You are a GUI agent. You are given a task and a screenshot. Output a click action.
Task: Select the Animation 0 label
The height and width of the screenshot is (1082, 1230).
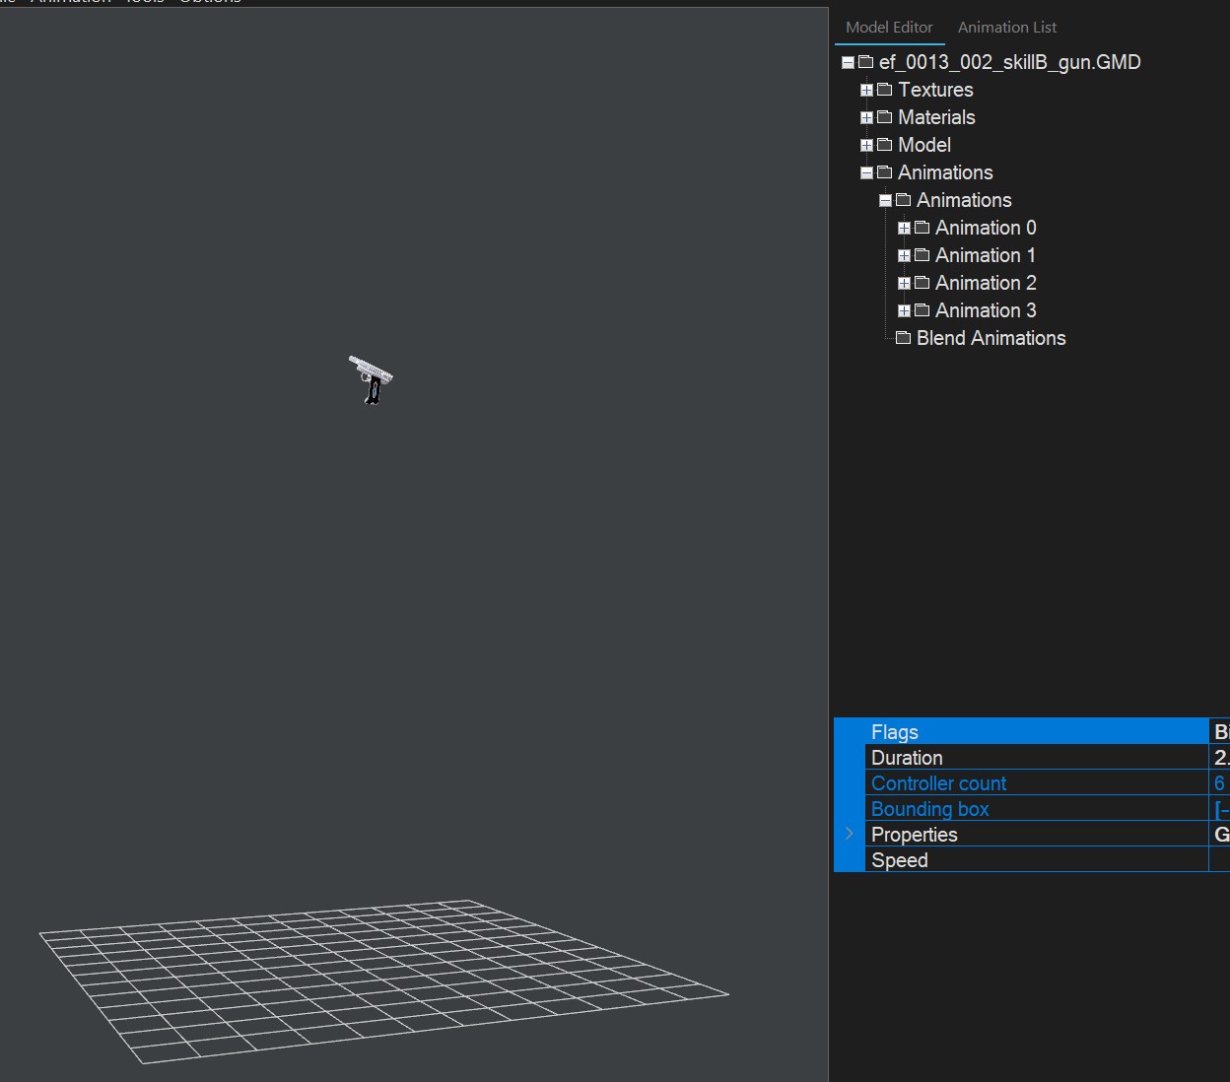coord(986,228)
